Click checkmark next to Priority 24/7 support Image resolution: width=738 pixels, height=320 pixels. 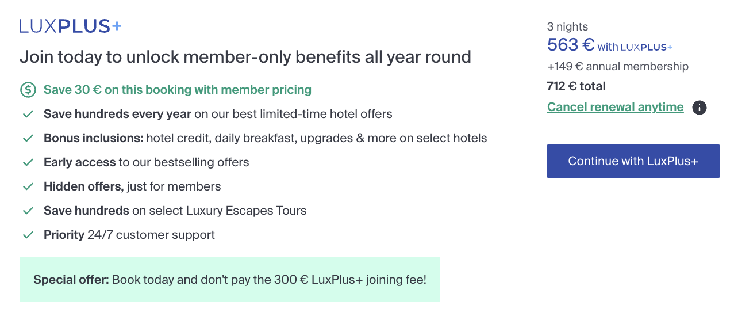(28, 235)
